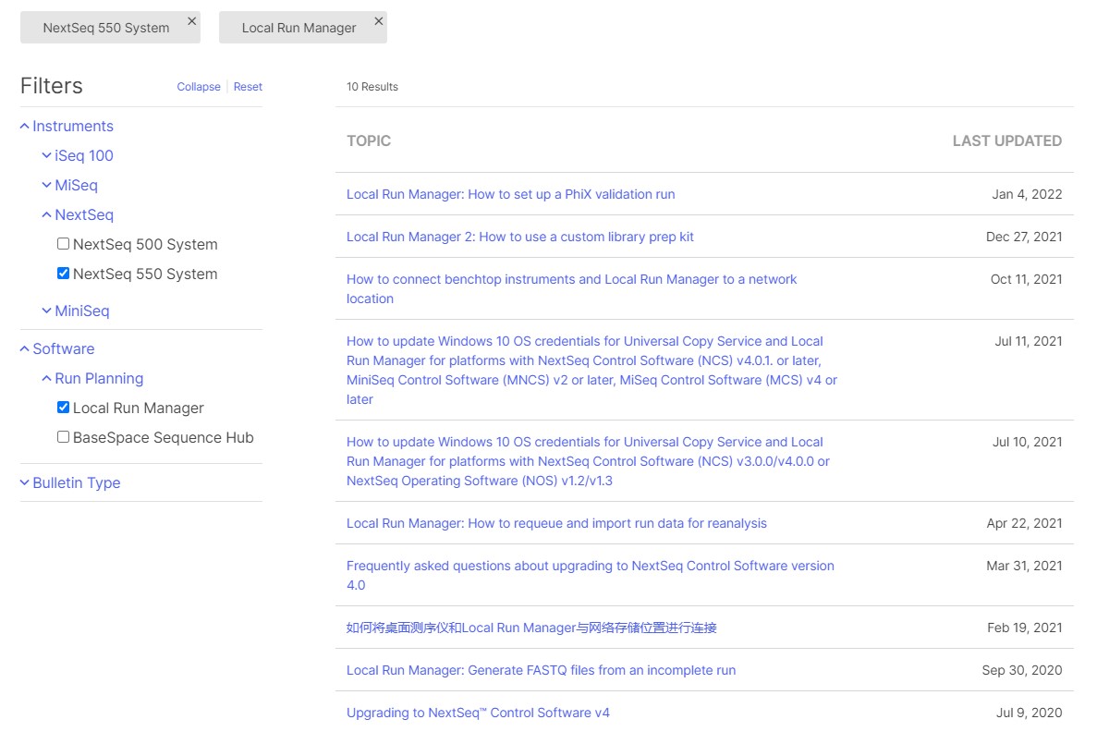The height and width of the screenshot is (744, 1097).
Task: Open Upgrading to NextSeq Control Software v4
Action: pyautogui.click(x=478, y=713)
